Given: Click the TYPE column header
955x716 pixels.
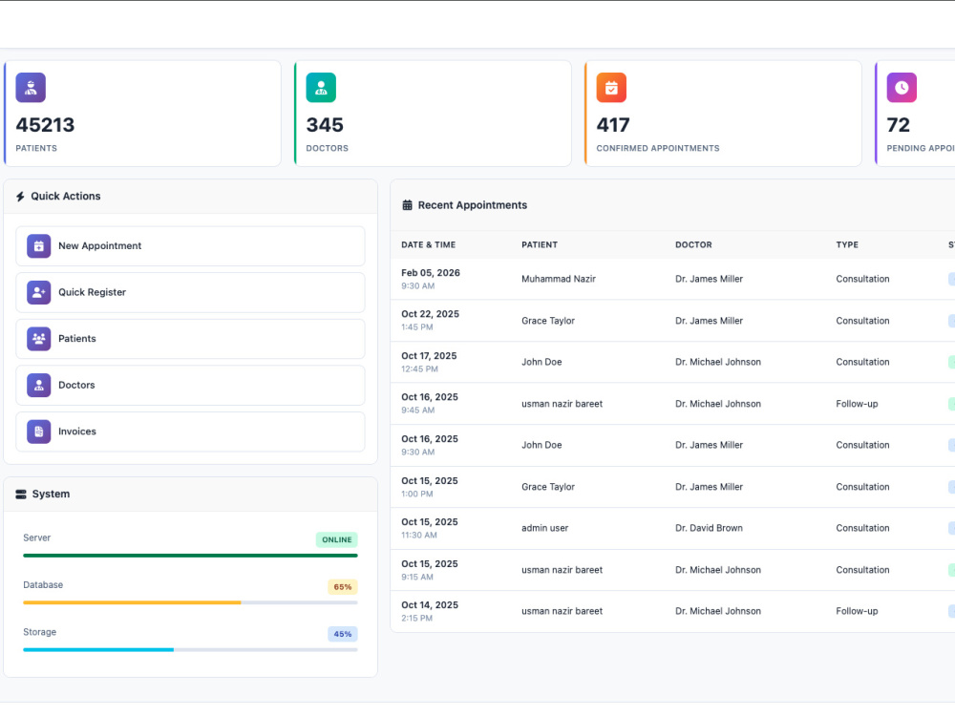Looking at the screenshot, I should (847, 244).
